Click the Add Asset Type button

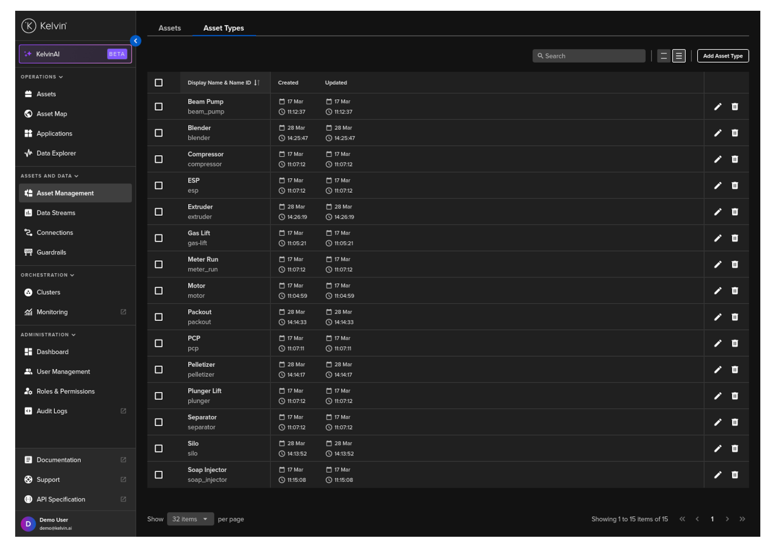[x=722, y=56]
